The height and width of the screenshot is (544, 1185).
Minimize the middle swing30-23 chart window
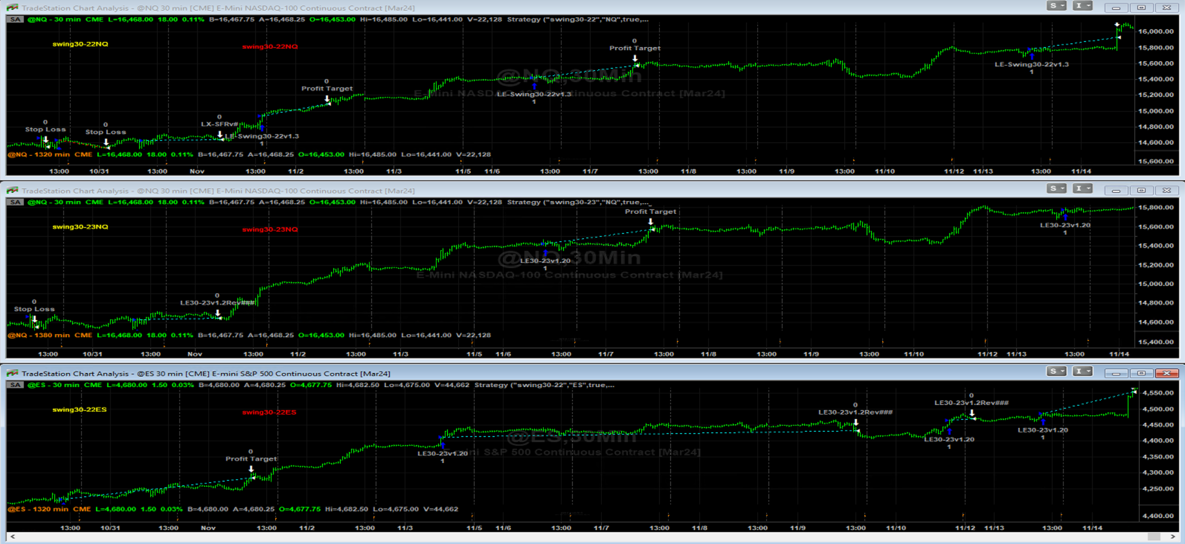click(x=1116, y=190)
